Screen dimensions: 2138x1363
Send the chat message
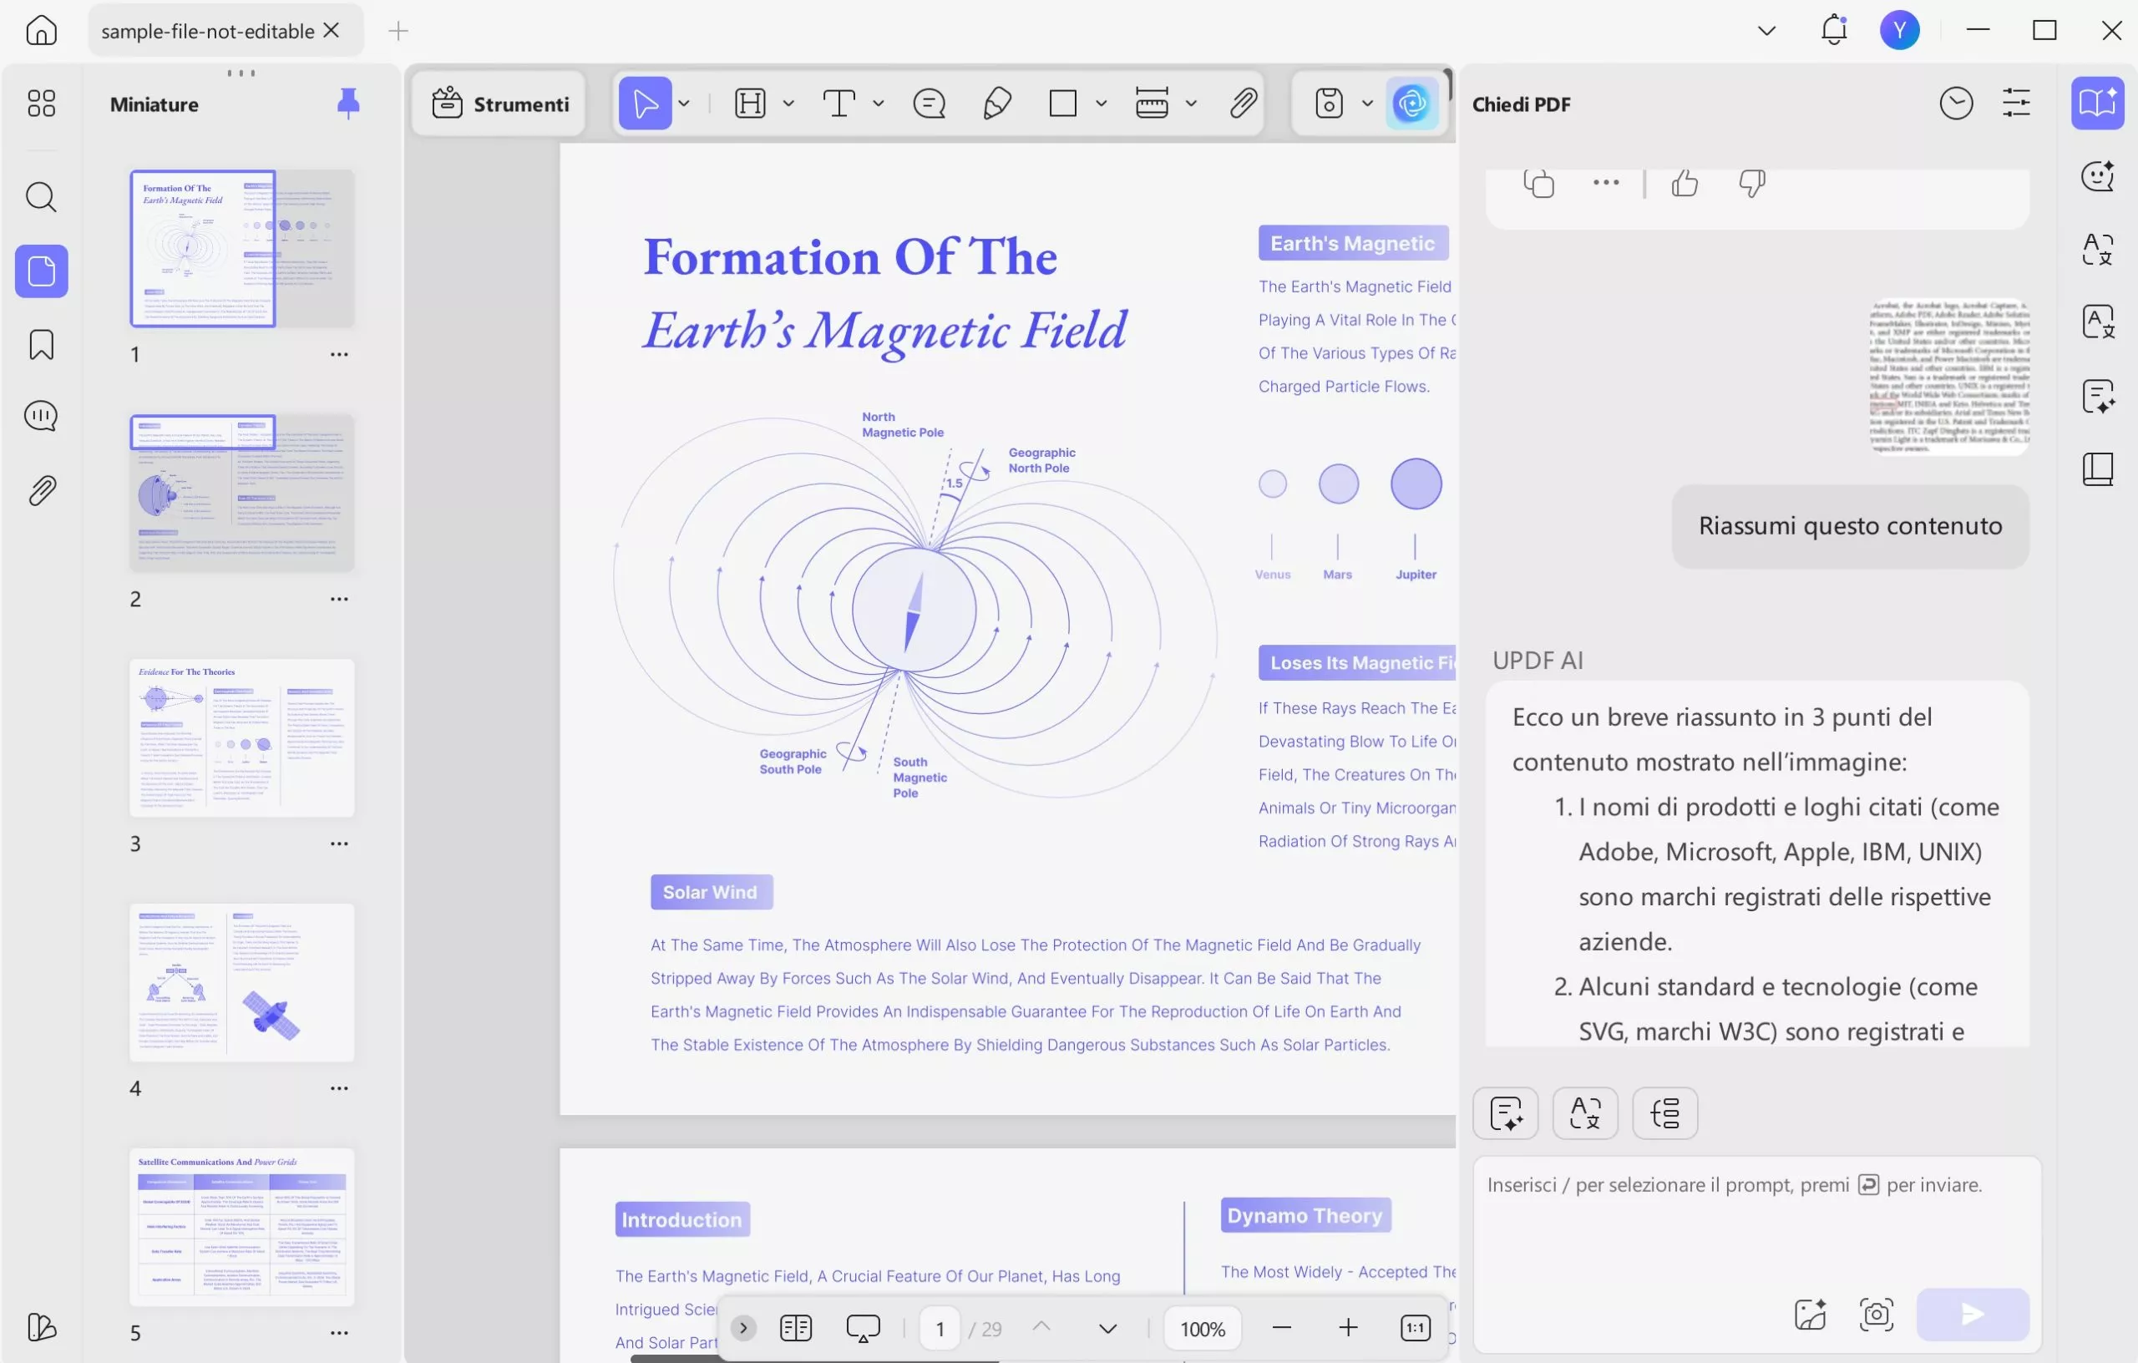click(1972, 1315)
